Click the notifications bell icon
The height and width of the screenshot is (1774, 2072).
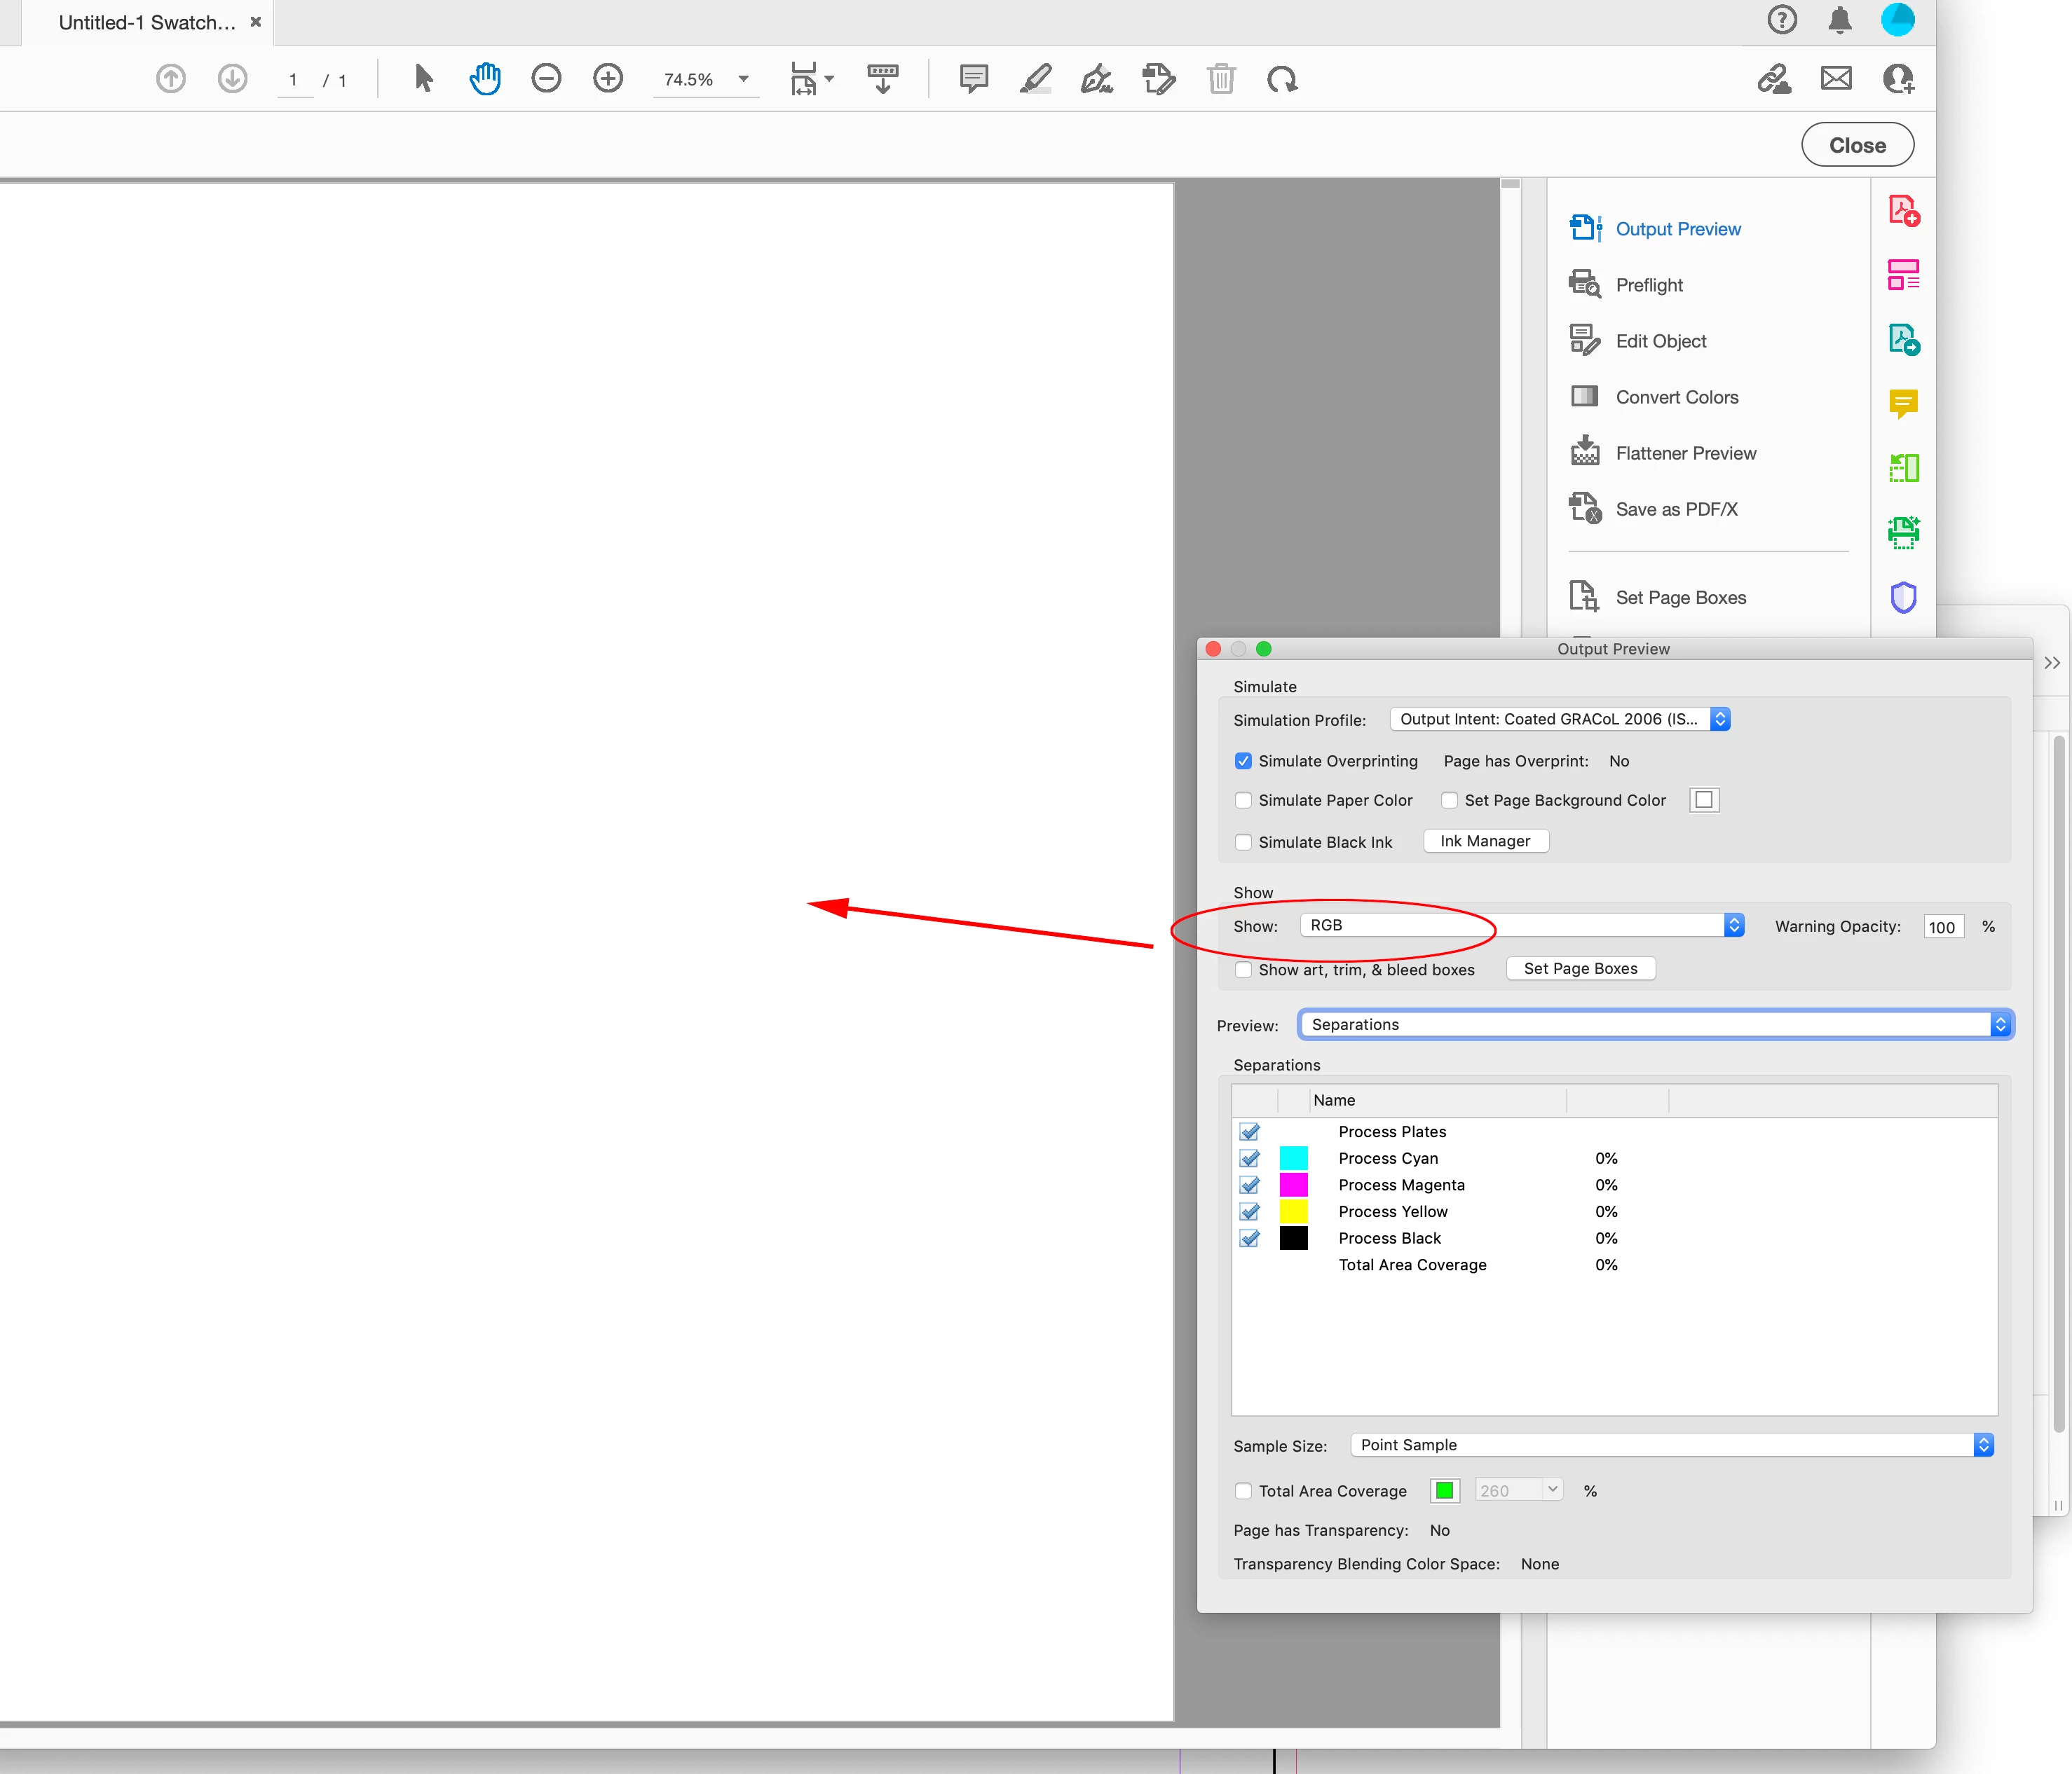coord(1840,20)
